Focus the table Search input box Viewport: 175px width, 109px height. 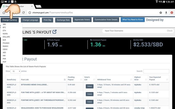pos(156,71)
